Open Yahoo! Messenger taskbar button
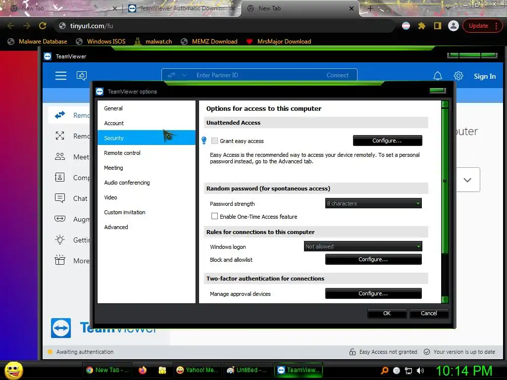Viewport: 507px width, 380px height. 198,370
